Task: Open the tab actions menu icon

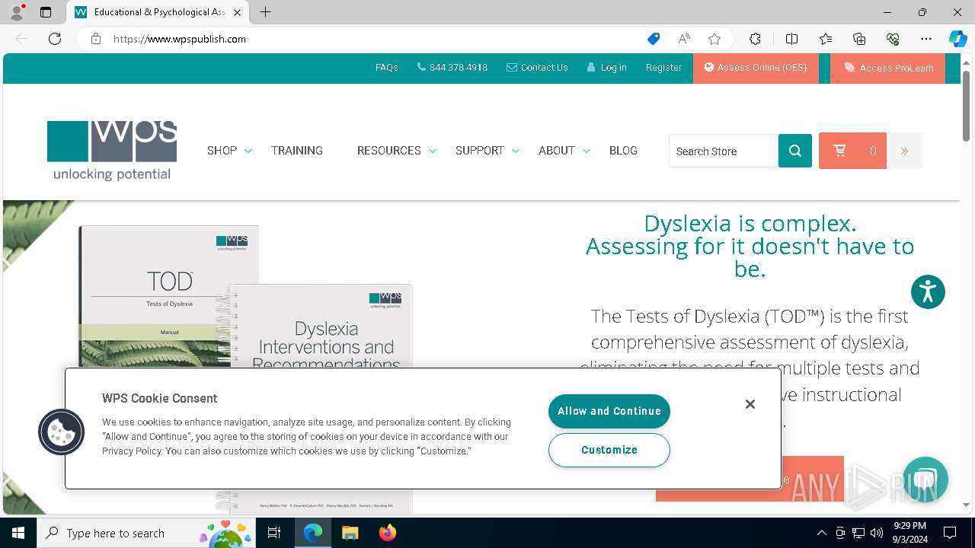Action: (x=46, y=12)
